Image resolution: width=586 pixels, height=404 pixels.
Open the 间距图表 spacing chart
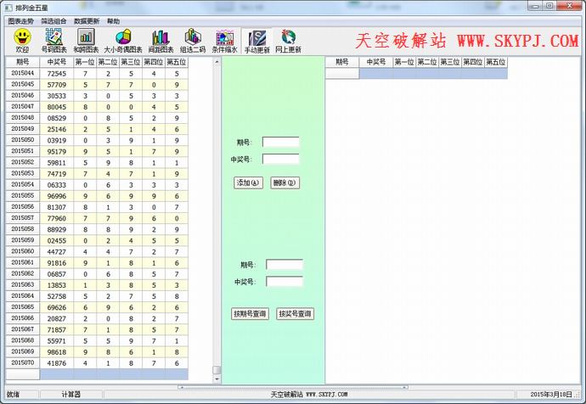click(160, 40)
